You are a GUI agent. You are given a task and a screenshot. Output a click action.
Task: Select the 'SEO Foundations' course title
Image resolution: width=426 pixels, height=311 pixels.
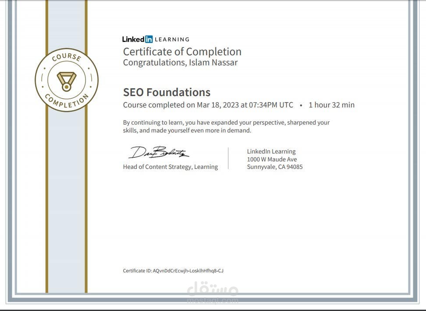pyautogui.click(x=167, y=93)
